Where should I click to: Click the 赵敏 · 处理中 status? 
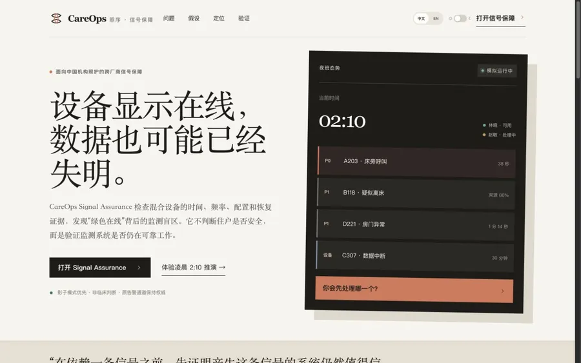pyautogui.click(x=499, y=135)
